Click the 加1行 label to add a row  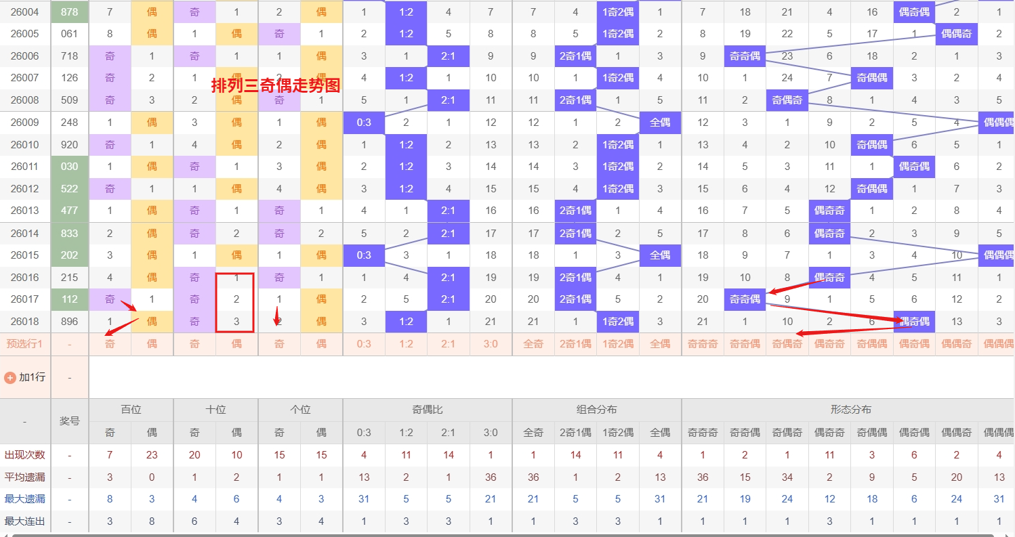pyautogui.click(x=32, y=377)
